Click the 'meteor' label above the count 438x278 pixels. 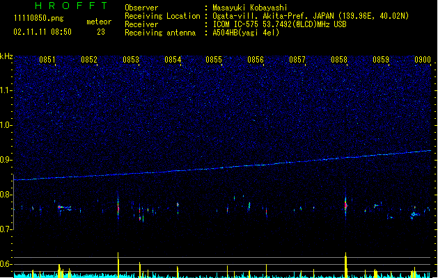click(99, 22)
